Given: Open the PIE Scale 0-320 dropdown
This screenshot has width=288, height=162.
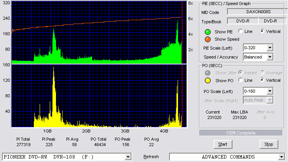Looking at the screenshot, I should (270, 48).
